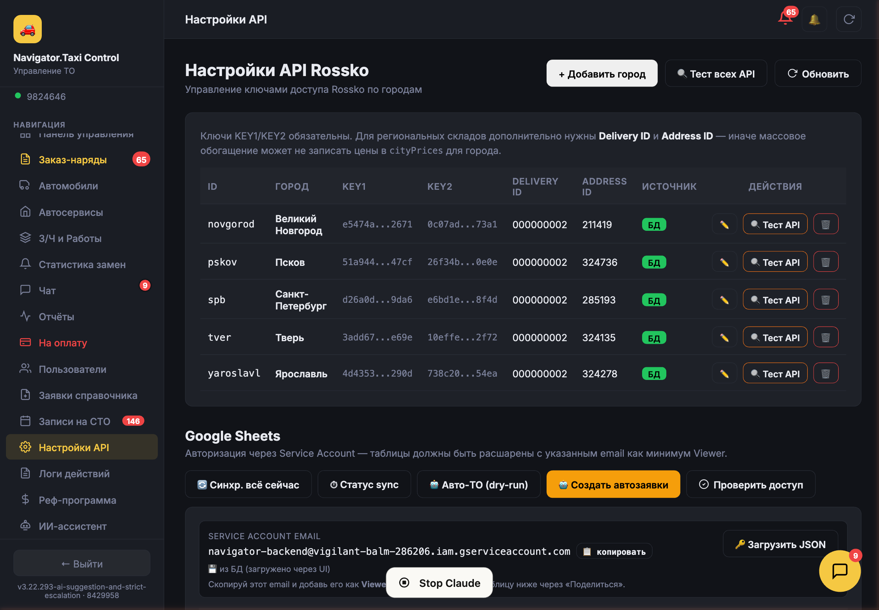The height and width of the screenshot is (610, 879).
Task: Click the account number 9824646
Action: (x=46, y=97)
